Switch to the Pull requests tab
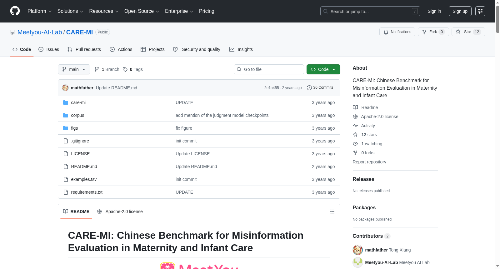 coord(84,49)
